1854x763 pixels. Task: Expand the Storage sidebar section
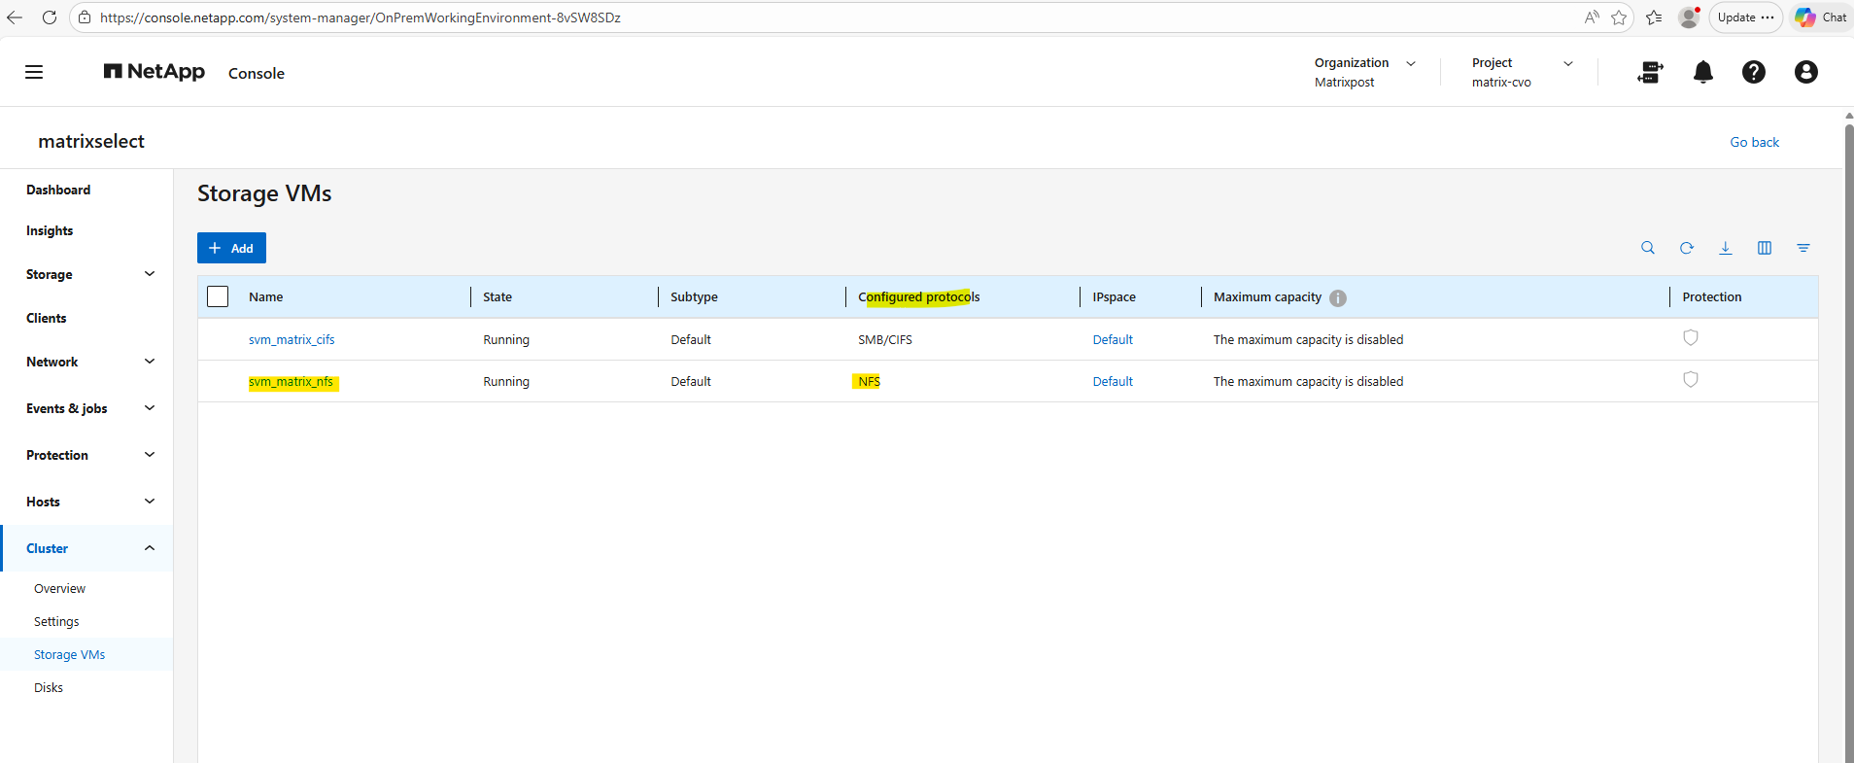point(149,274)
